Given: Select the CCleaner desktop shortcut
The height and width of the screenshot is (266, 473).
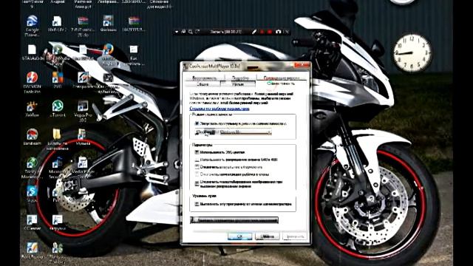Looking at the screenshot, I should (32, 222).
